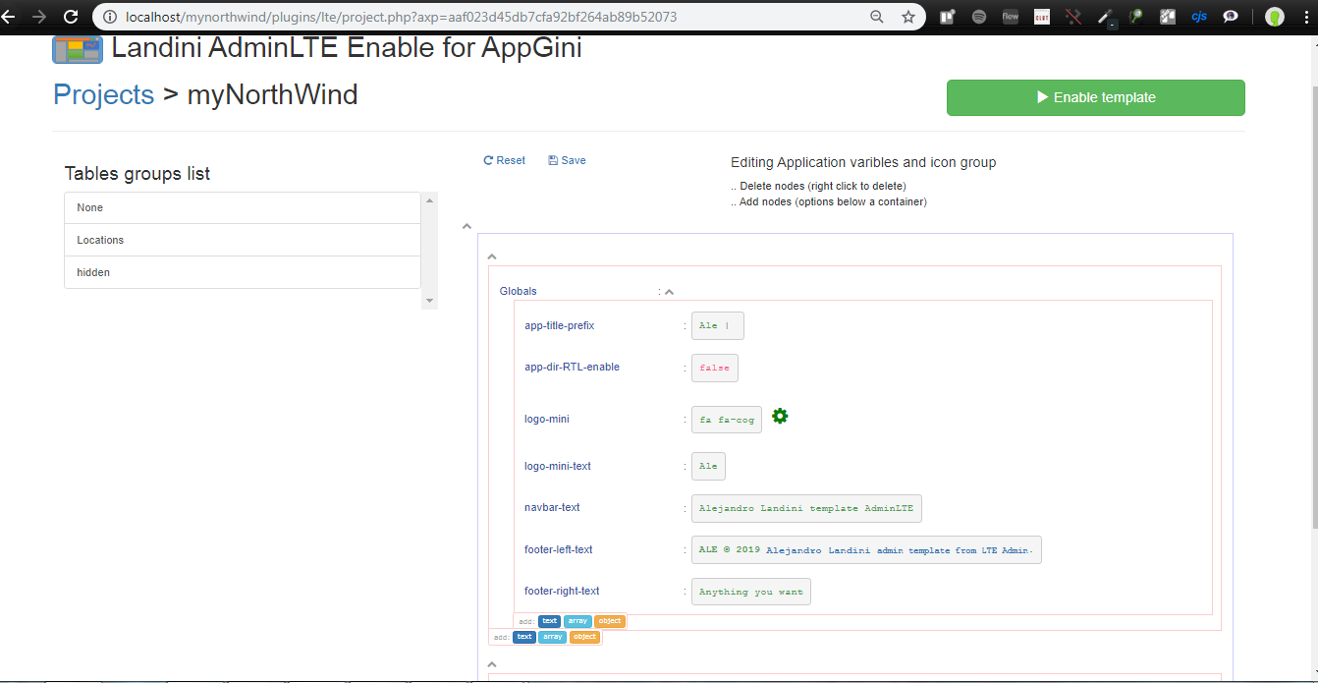Click the groups list scroll up arrow
This screenshot has height=683, width=1318.
(429, 200)
